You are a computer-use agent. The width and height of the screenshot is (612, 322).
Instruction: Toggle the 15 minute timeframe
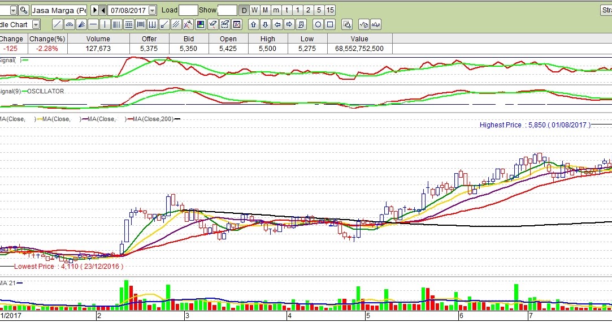click(330, 10)
